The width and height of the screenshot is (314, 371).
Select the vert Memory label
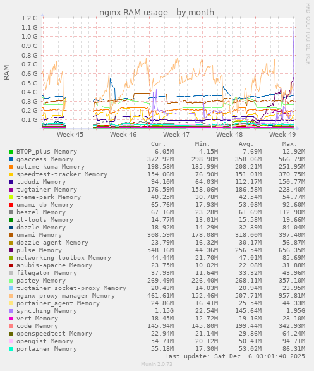[x=37, y=319]
